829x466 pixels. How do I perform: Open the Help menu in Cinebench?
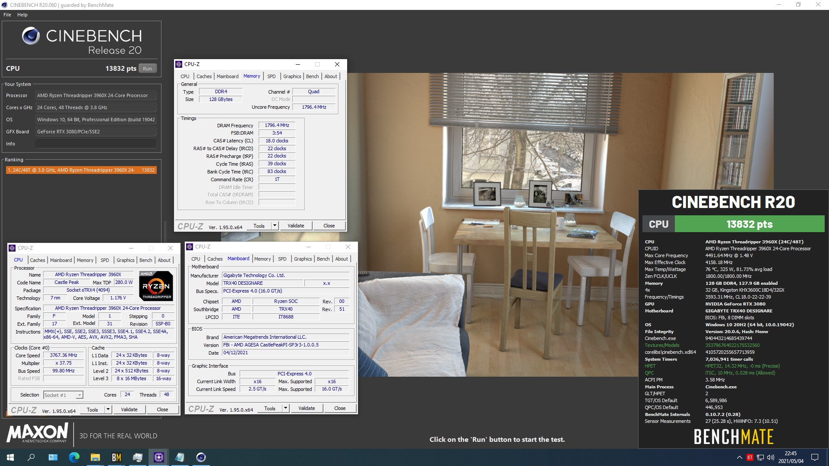coord(22,15)
